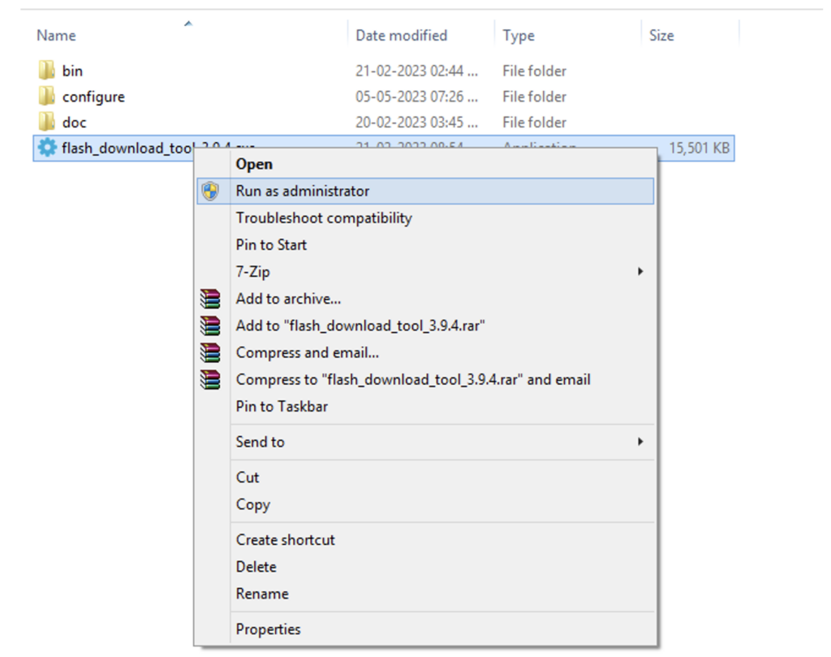Click the WinRAR icon beside Compress and email...
831x657 pixels.
click(211, 352)
